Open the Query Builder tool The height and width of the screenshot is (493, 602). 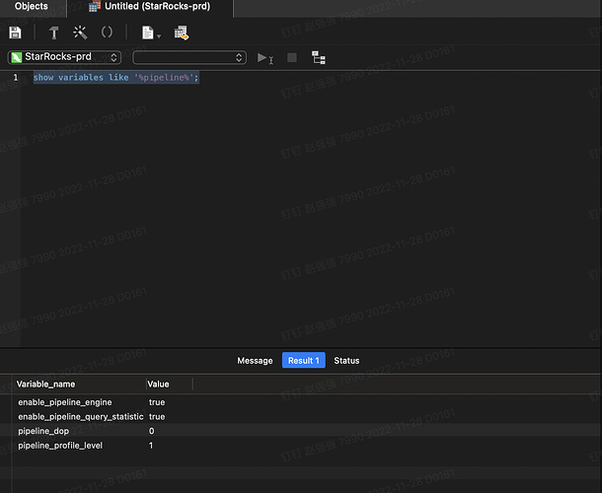pos(54,33)
